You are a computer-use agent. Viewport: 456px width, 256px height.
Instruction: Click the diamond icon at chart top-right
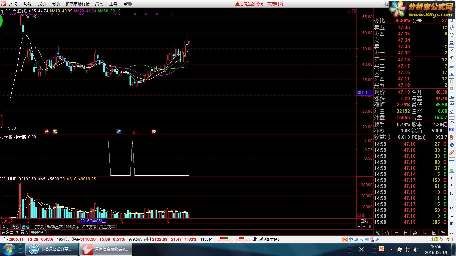tap(349, 11)
